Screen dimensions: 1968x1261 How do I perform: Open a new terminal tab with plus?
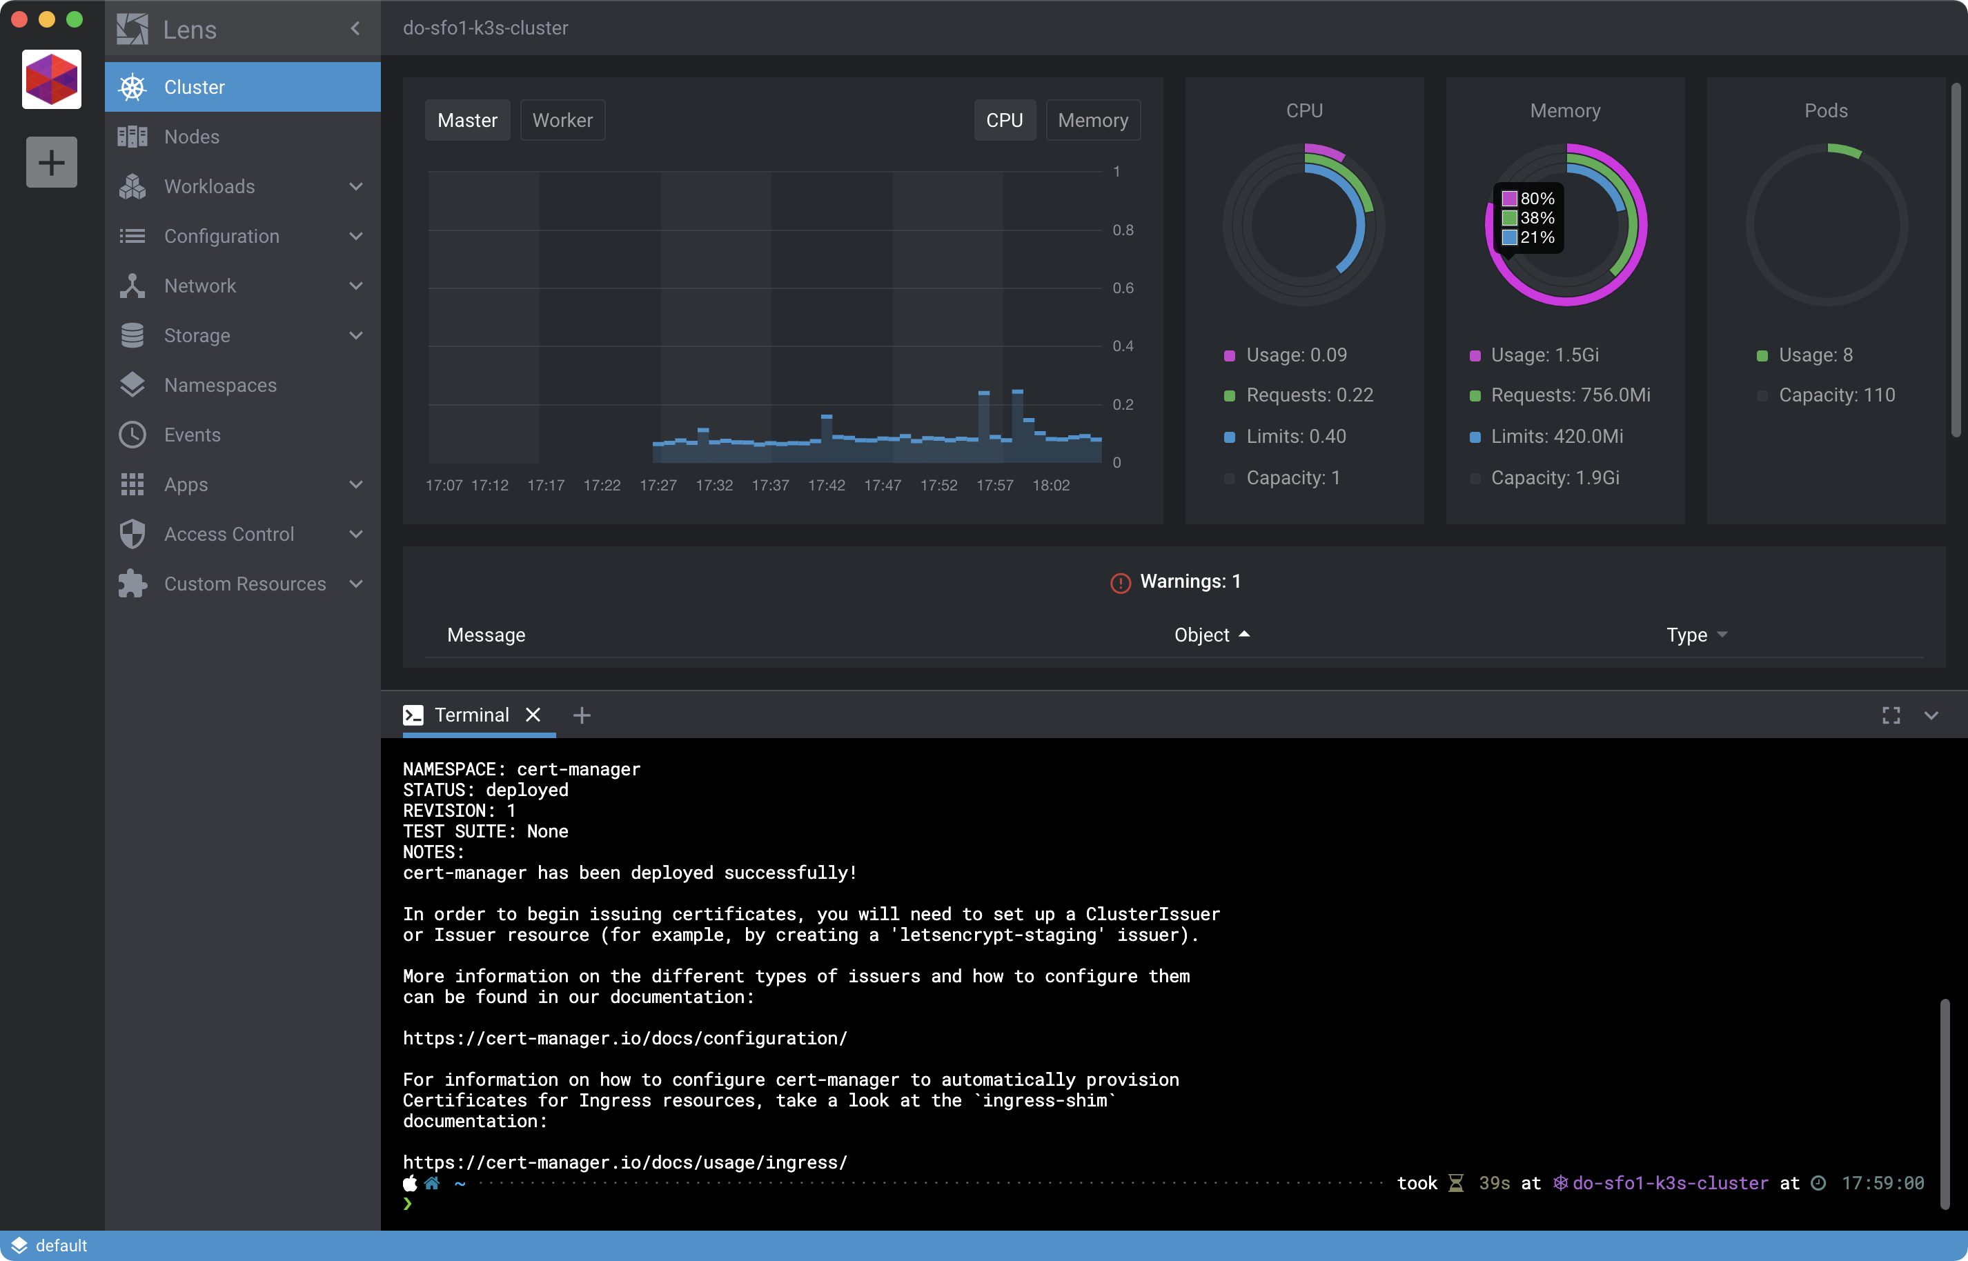[582, 715]
